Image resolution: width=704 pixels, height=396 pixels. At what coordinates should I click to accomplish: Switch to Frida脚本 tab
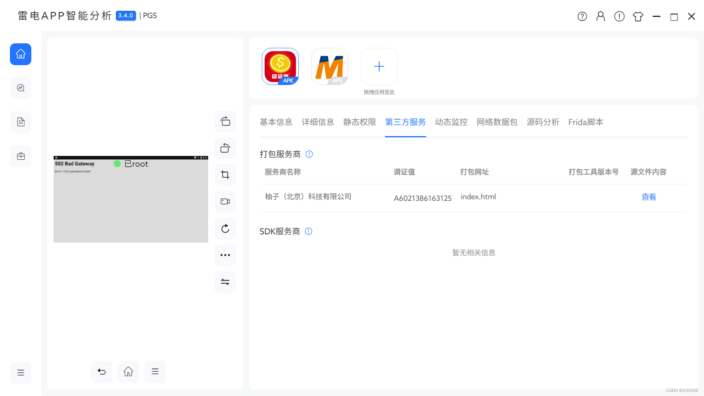click(586, 122)
